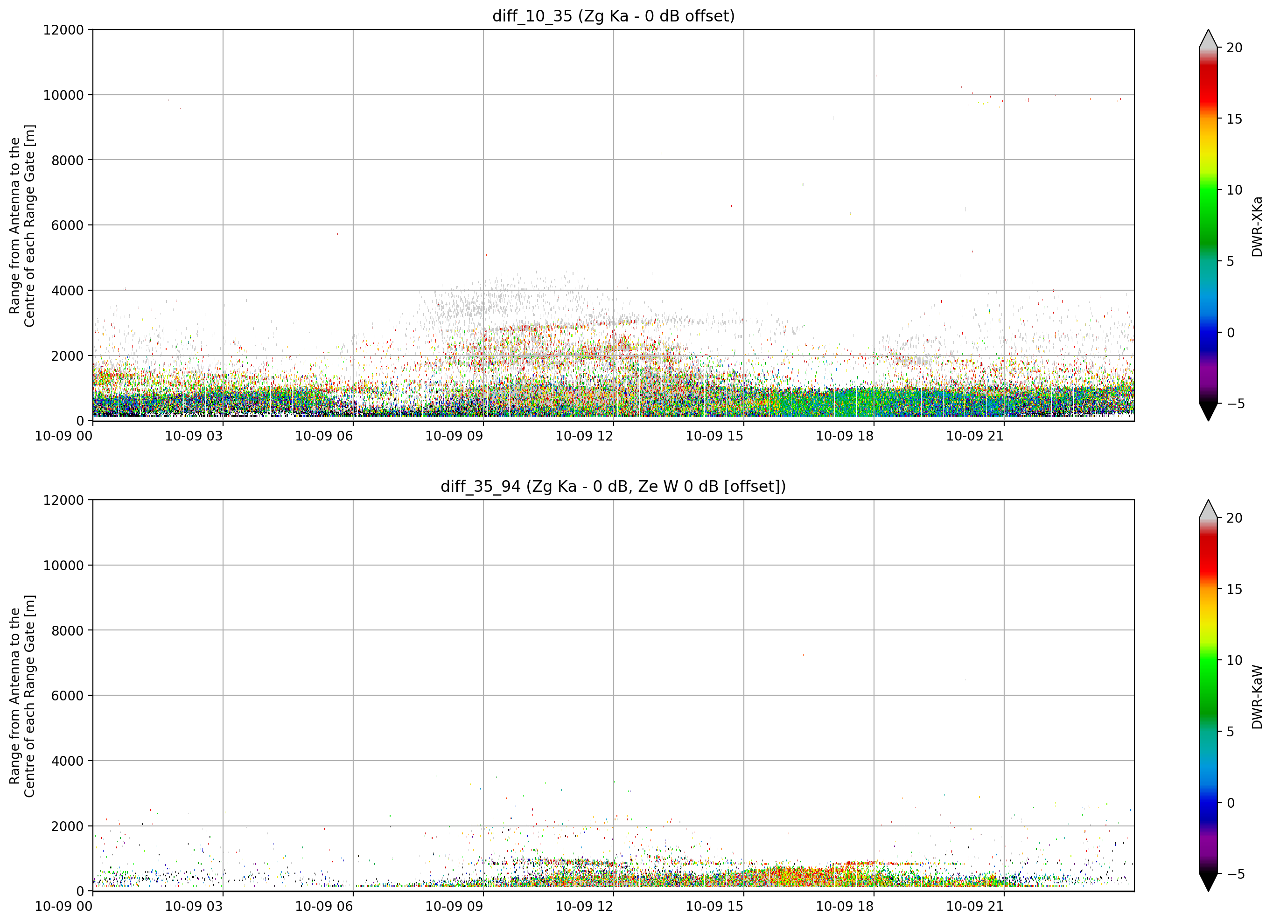
Task: Click the '0' tick on the DWR-KaW colorbar
Action: tap(1231, 803)
